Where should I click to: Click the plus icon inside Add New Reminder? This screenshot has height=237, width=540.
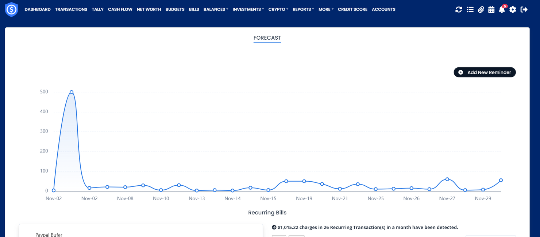[x=461, y=72]
